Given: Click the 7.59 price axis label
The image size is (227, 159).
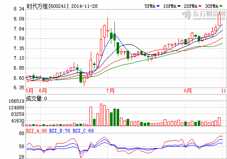Looking at the screenshot, I should click(x=19, y=38).
